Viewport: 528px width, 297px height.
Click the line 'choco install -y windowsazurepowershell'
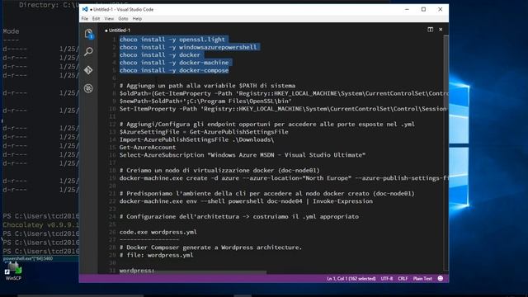pos(188,47)
